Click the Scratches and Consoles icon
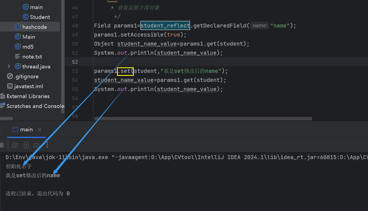This screenshot has height=211, width=368. coord(2,106)
